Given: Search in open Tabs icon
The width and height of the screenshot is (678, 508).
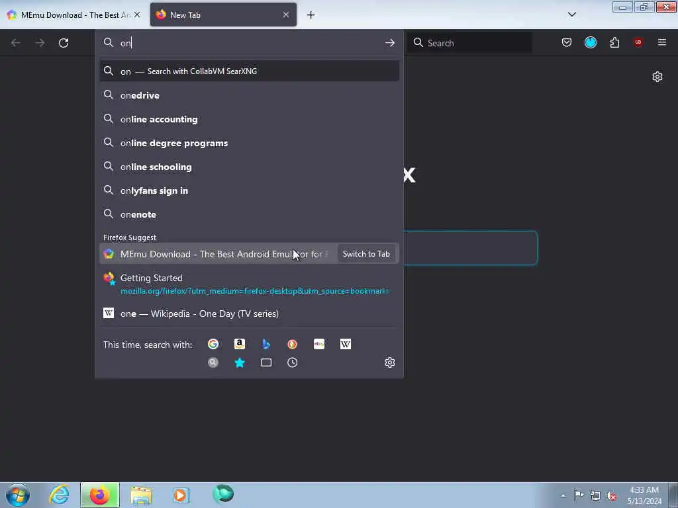Looking at the screenshot, I should (266, 362).
